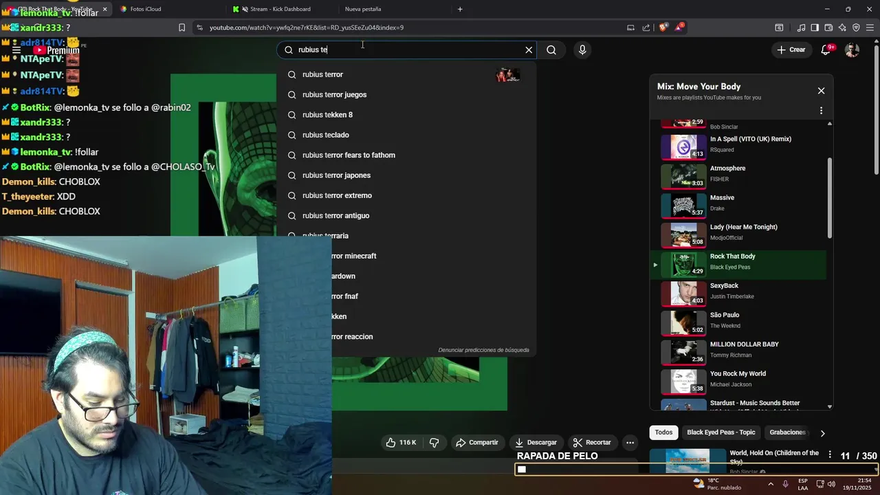Open the tab search icon in toolbar
Screen dimensions: 880x495
tap(779, 27)
